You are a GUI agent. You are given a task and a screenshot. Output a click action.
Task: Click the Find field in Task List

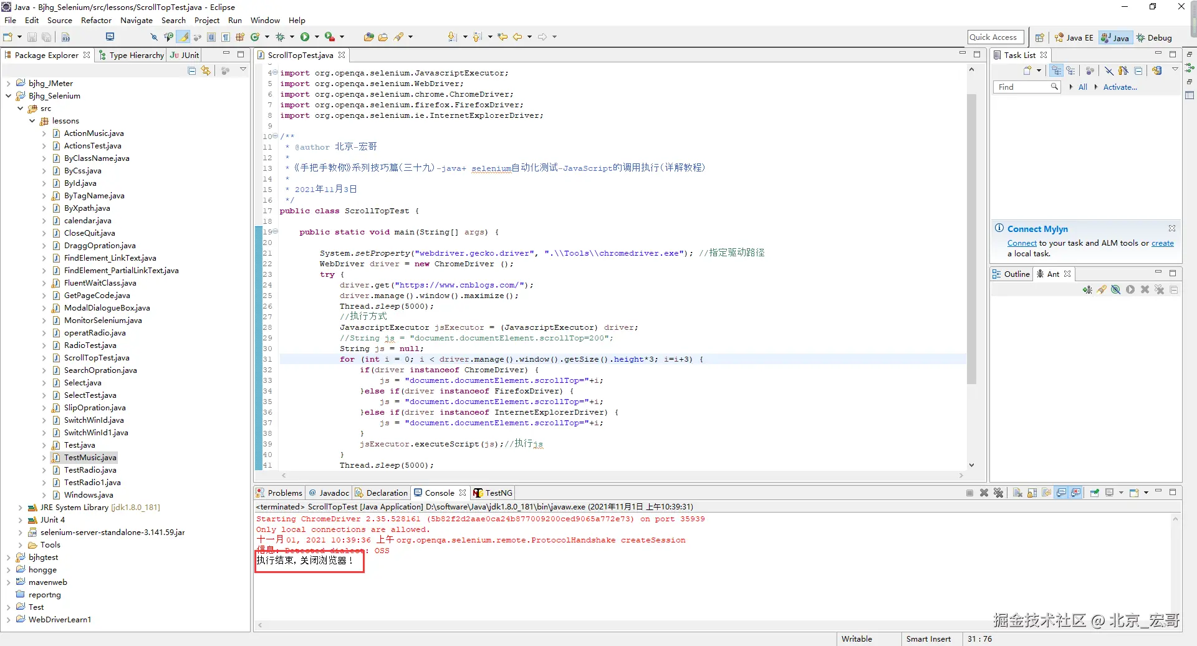[1026, 87]
